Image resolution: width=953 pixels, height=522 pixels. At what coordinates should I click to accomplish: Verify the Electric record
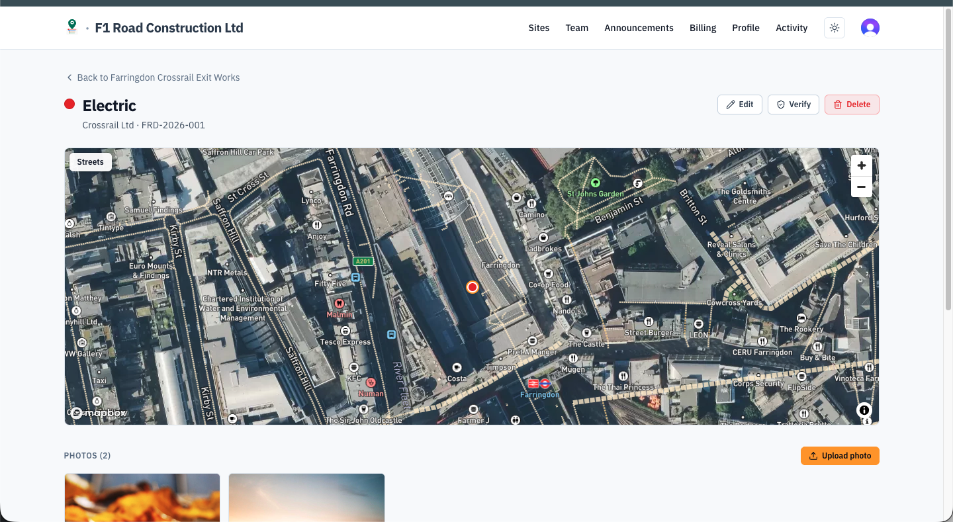(794, 105)
